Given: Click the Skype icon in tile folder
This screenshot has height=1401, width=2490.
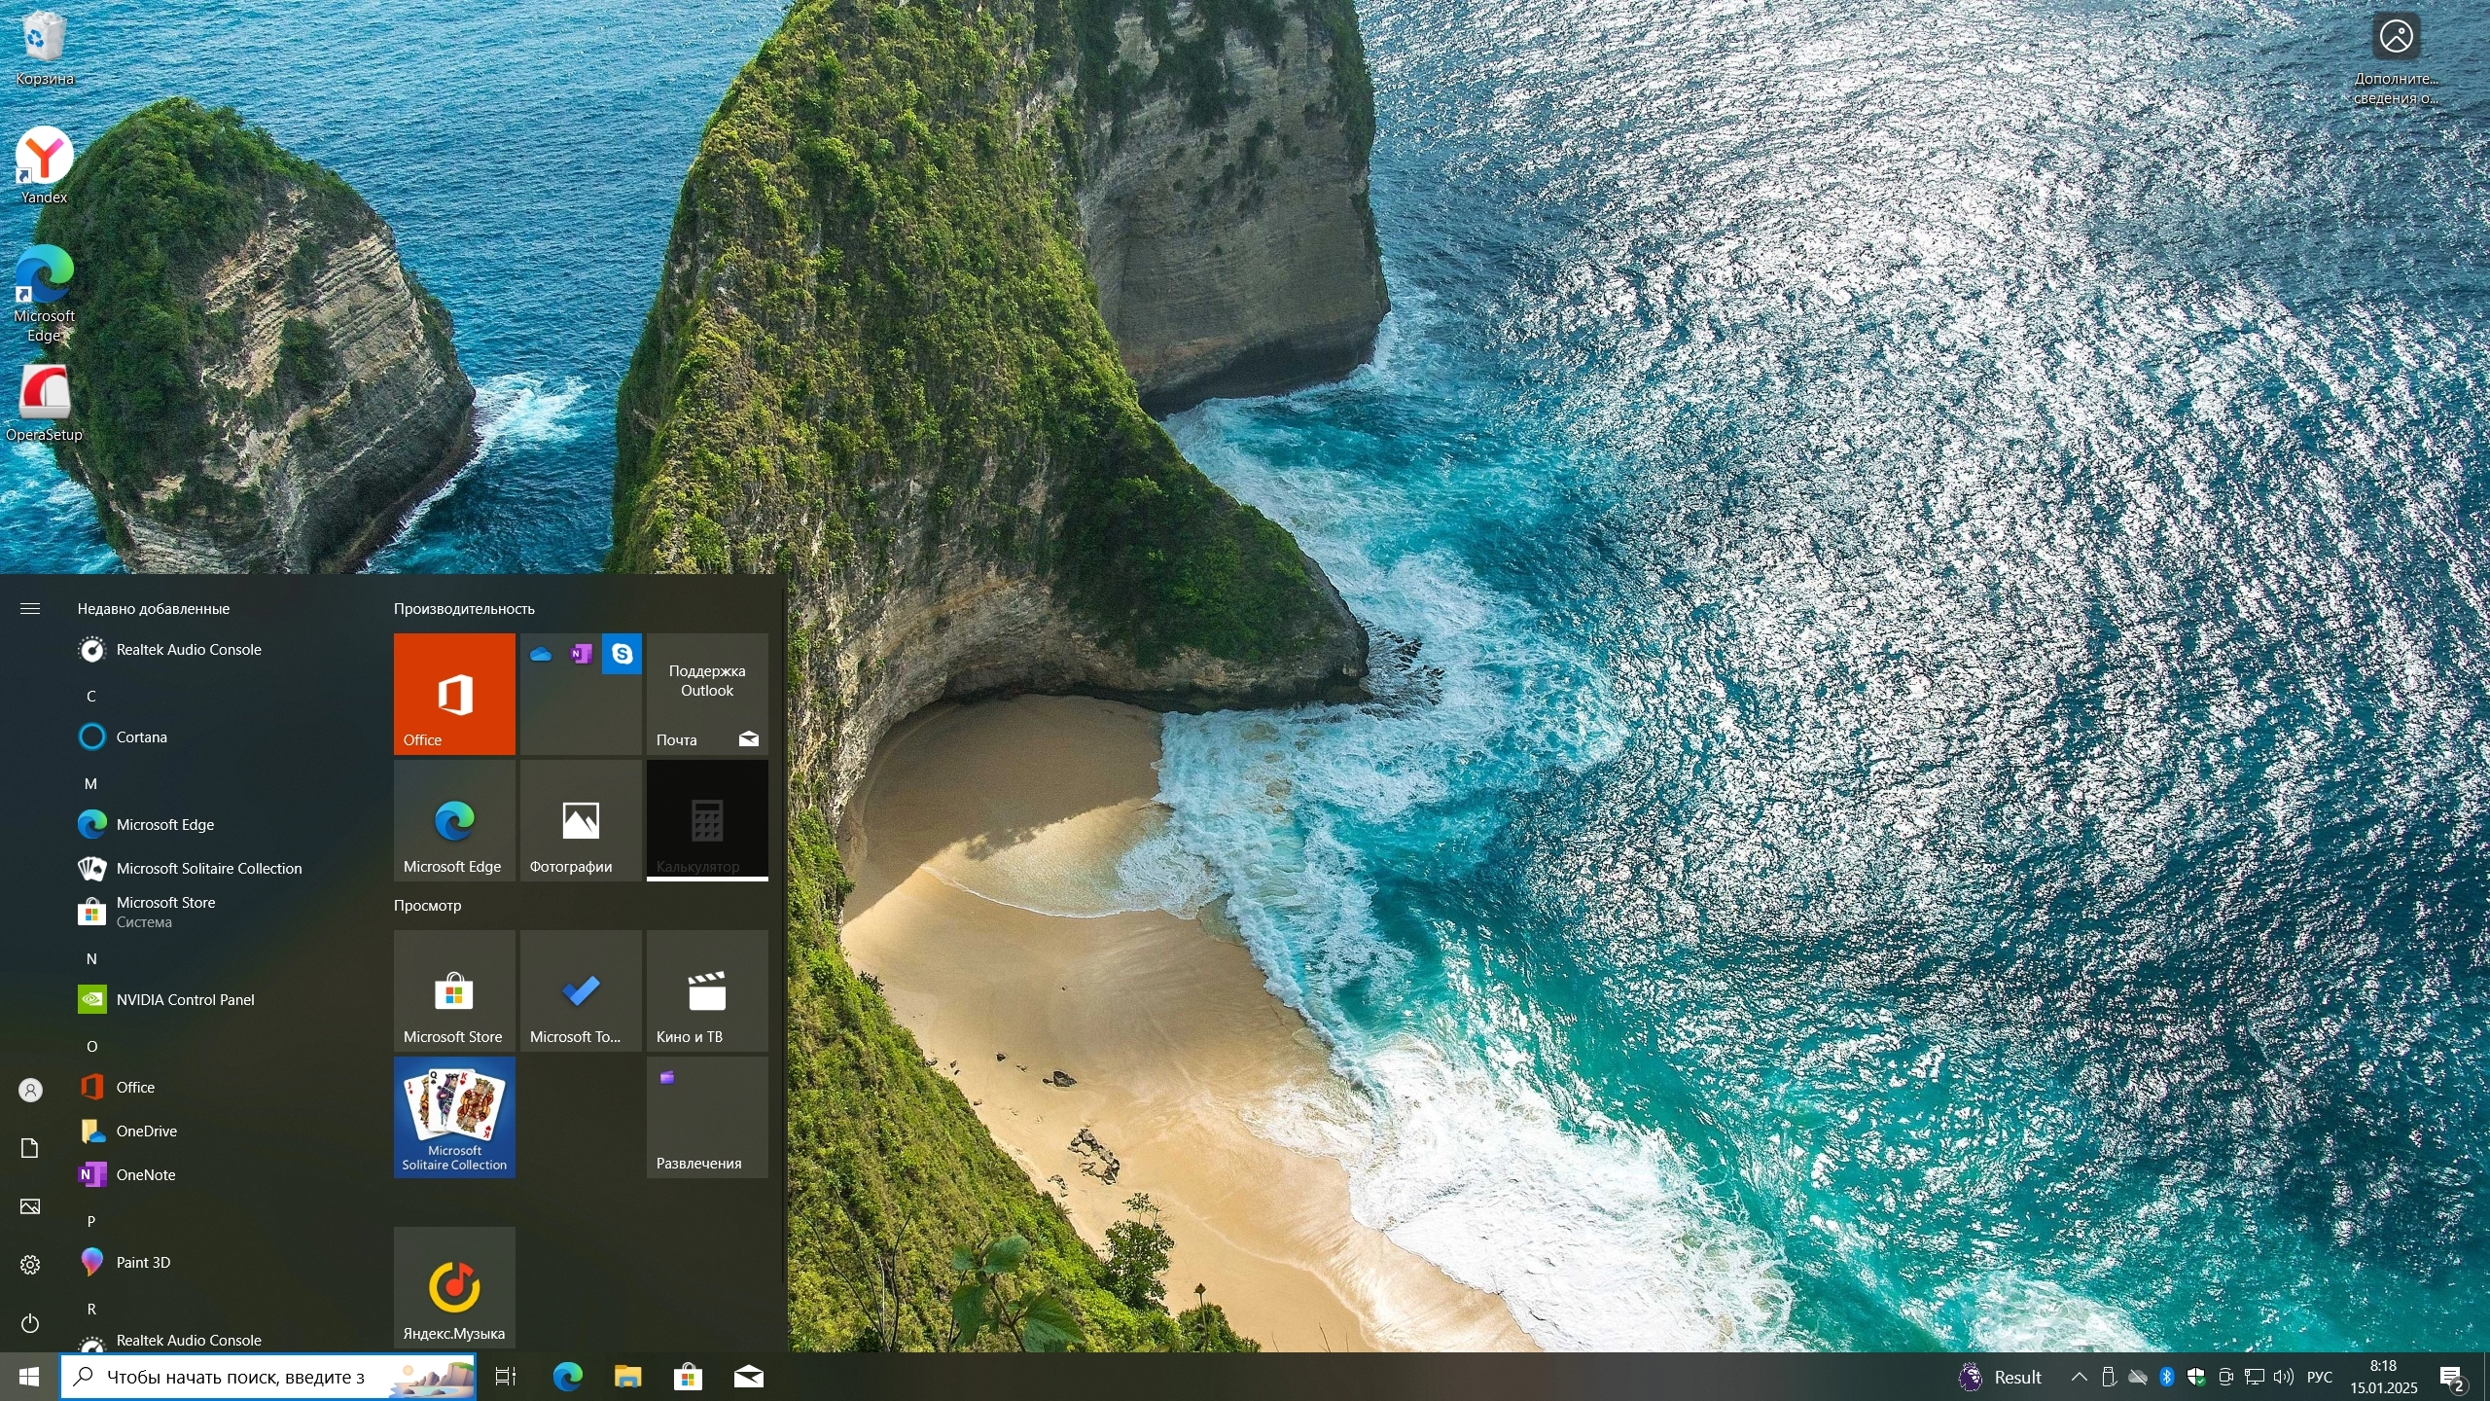Looking at the screenshot, I should click(622, 654).
